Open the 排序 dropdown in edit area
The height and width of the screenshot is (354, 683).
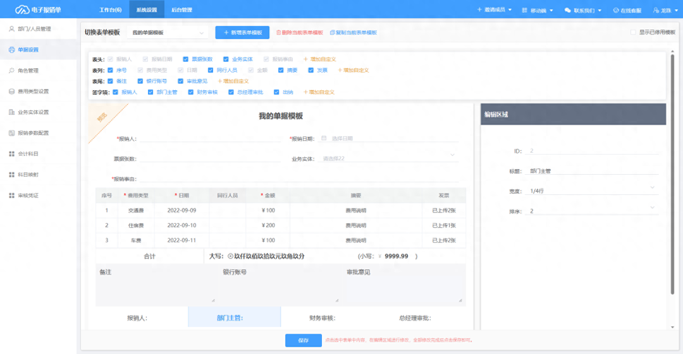tap(593, 211)
